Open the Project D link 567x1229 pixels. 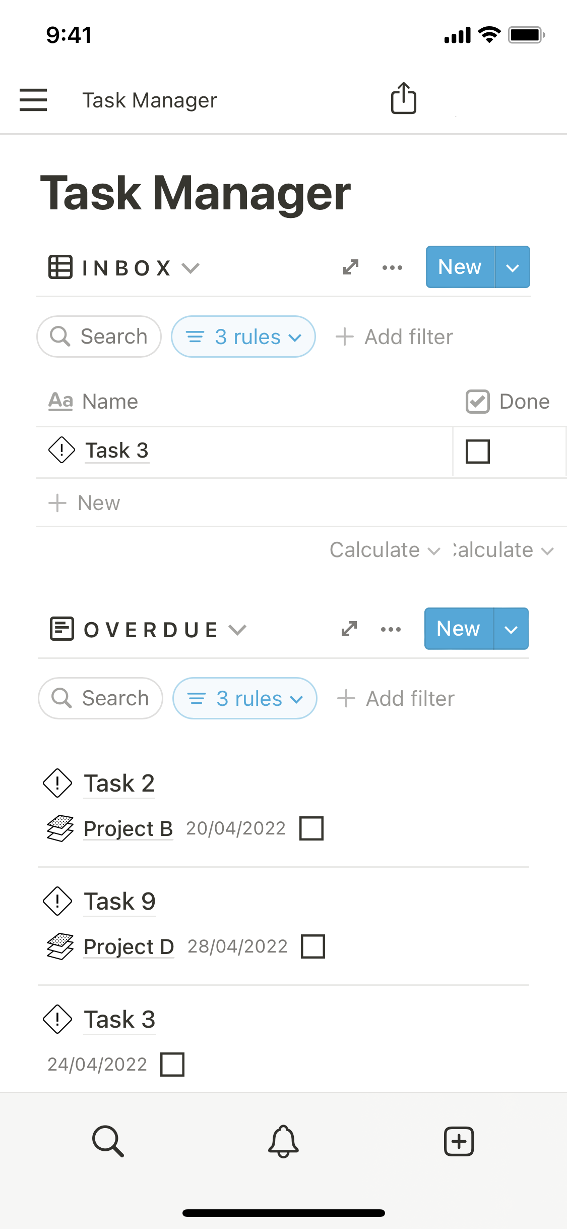[x=129, y=946]
